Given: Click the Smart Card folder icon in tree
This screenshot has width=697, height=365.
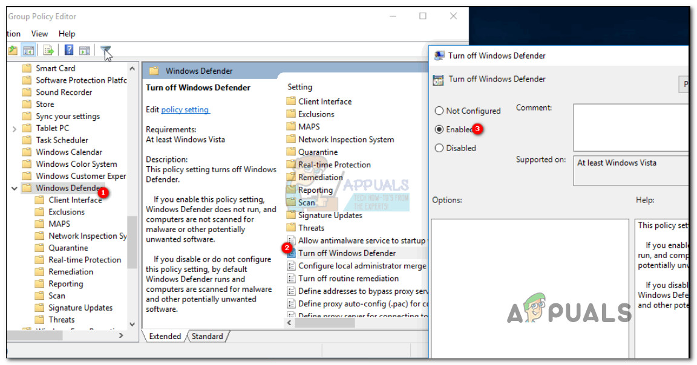Looking at the screenshot, I should click(x=27, y=68).
